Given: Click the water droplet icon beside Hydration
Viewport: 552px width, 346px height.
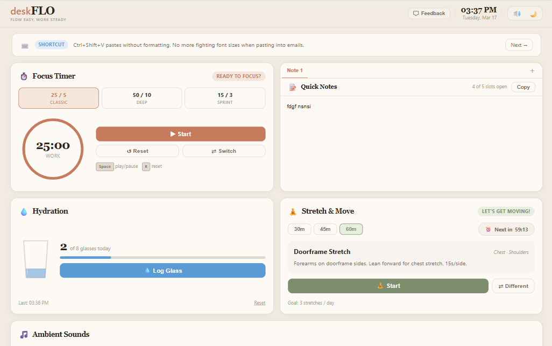Looking at the screenshot, I should point(24,211).
